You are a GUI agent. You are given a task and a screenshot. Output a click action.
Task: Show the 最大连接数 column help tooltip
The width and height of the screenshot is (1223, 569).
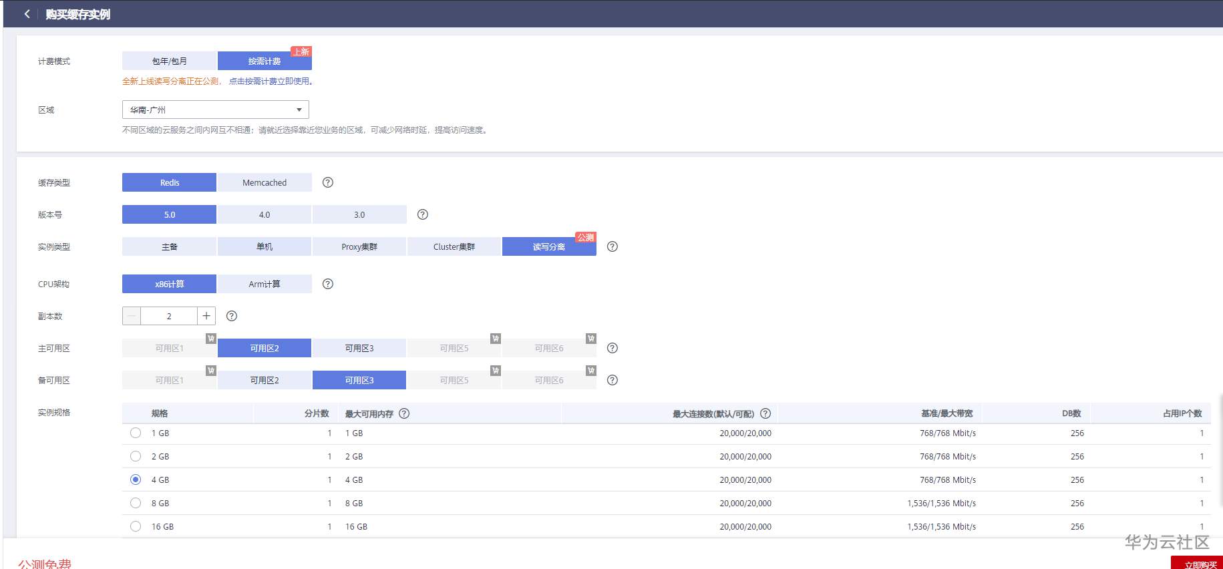765,413
